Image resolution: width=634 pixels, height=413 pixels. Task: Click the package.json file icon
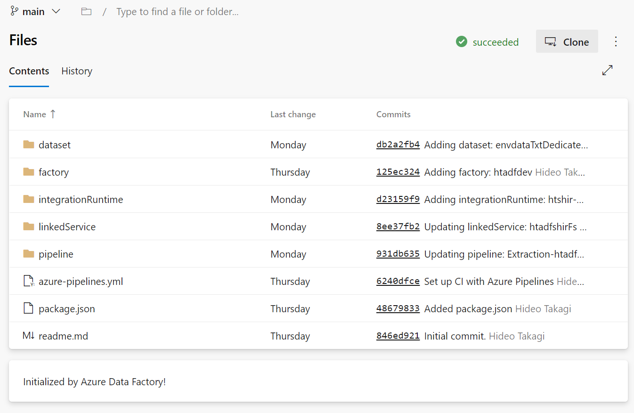(29, 308)
